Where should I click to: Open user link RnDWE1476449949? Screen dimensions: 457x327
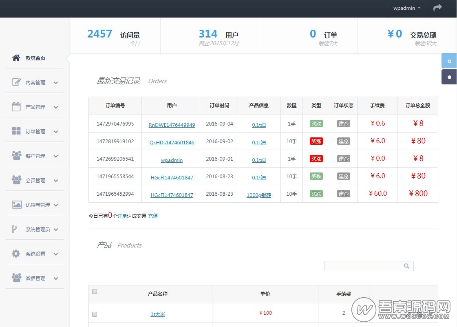click(x=172, y=125)
